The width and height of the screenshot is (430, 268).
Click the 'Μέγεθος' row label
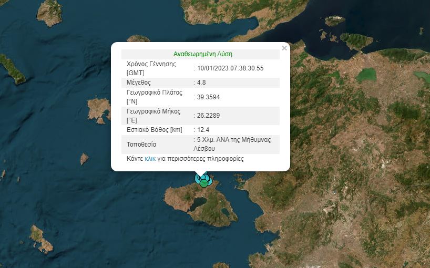pyautogui.click(x=139, y=83)
